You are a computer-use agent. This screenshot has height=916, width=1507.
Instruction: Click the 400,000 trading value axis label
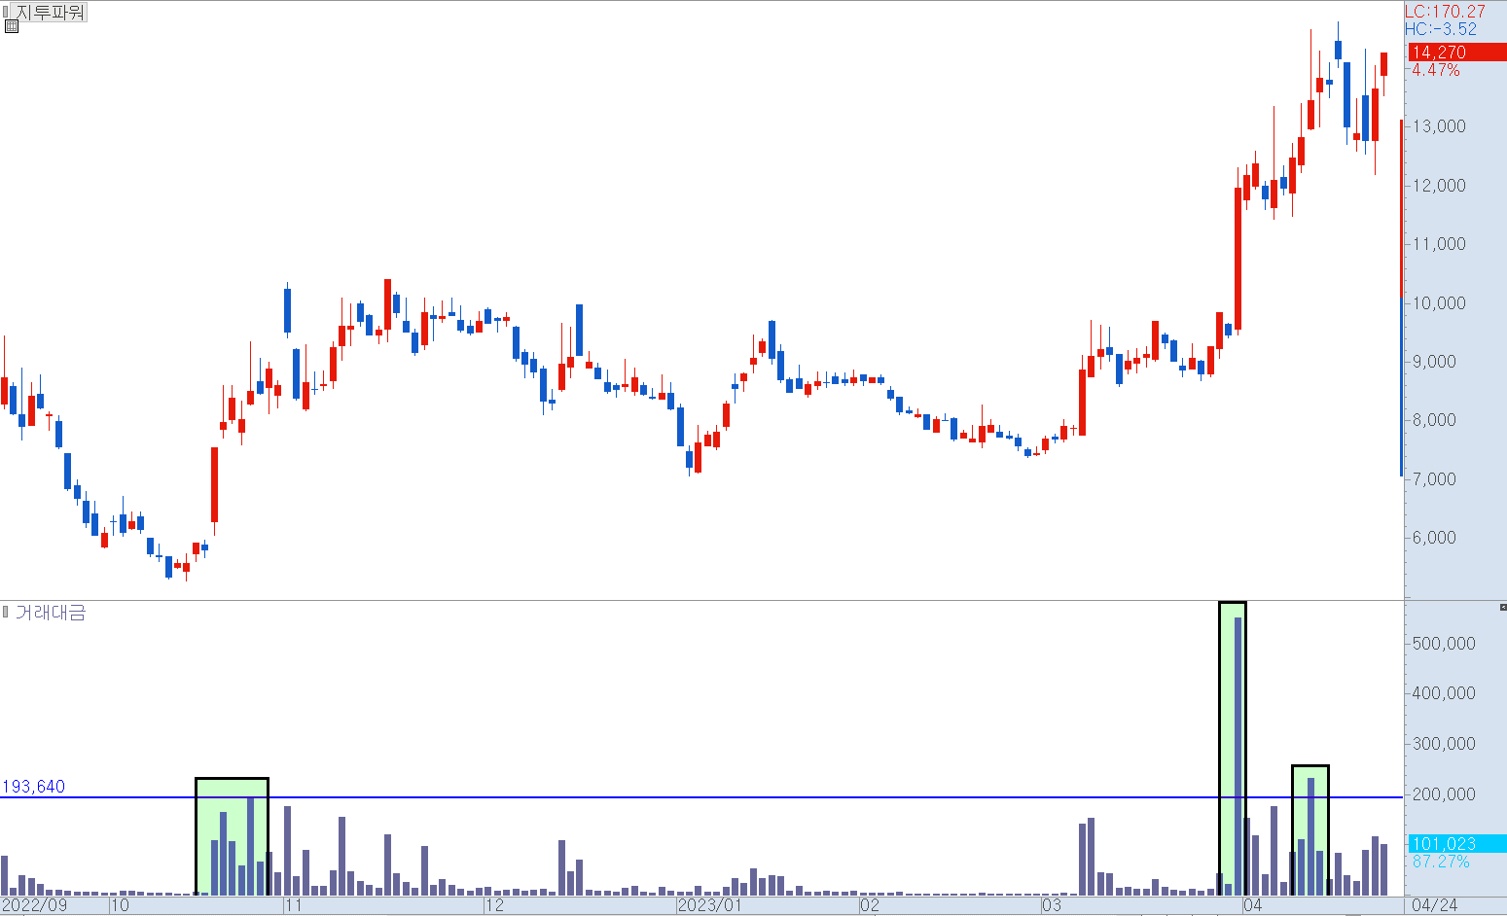1445,693
